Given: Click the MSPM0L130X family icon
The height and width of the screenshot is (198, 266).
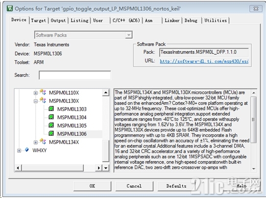Looking at the screenshot, I should pos(43,100).
